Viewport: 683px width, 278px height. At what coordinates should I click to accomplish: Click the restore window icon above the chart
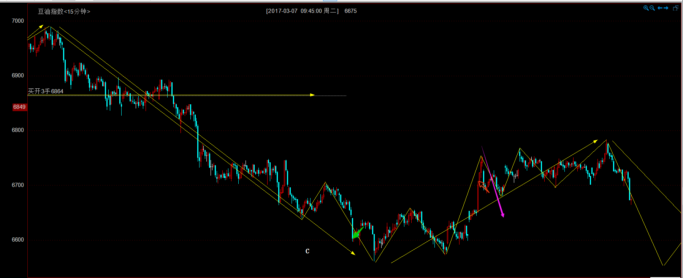(675, 8)
